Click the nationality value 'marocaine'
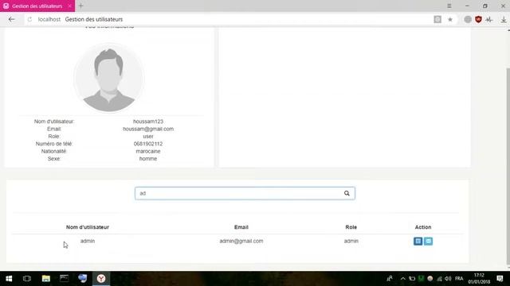This screenshot has width=510, height=286. coord(148,151)
